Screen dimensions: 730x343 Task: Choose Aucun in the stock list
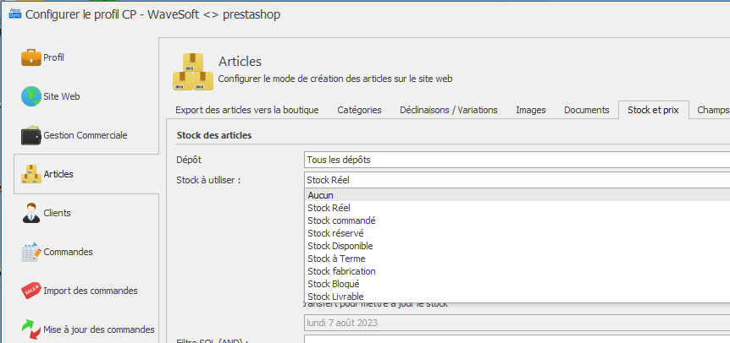(x=517, y=195)
